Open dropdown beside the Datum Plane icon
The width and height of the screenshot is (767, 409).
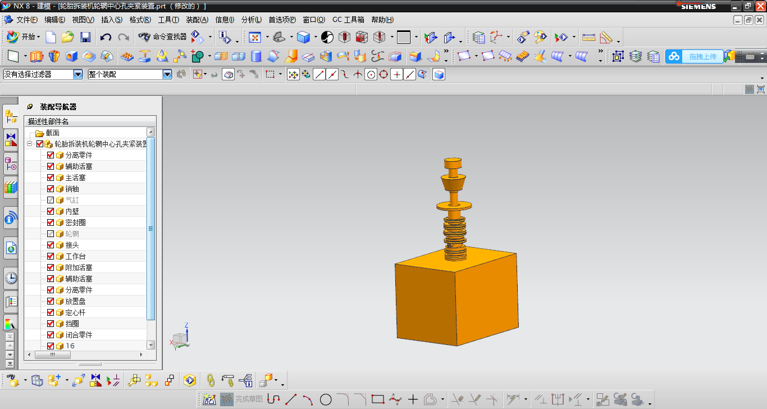tap(25, 56)
